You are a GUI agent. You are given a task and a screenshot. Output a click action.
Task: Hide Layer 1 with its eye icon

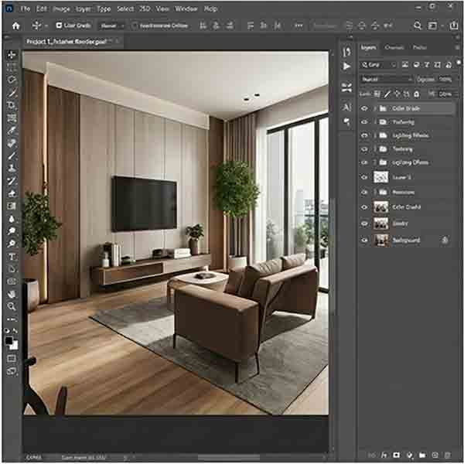(x=364, y=177)
